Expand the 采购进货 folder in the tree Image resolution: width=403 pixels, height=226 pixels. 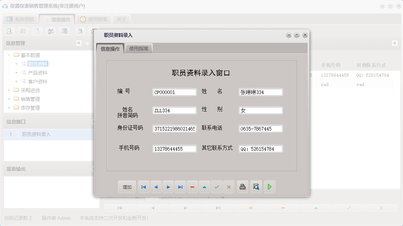pyautogui.click(x=9, y=90)
